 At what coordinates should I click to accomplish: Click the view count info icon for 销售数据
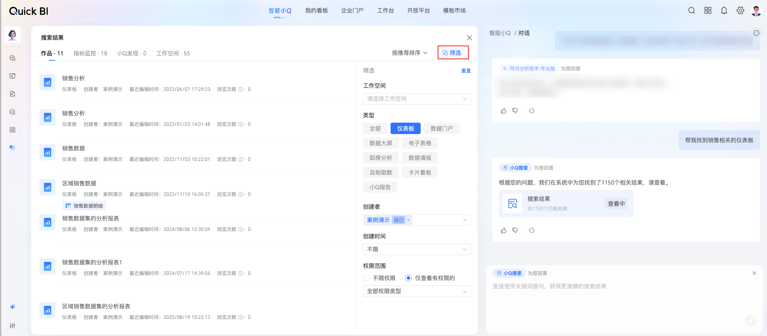(x=240, y=159)
